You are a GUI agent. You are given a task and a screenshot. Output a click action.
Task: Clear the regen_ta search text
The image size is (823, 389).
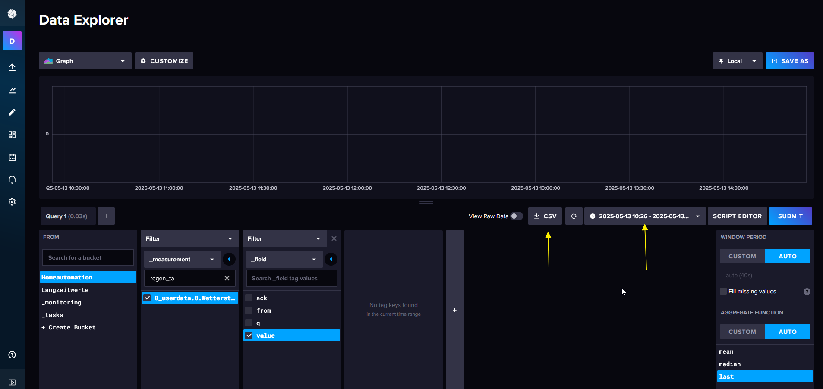point(227,278)
